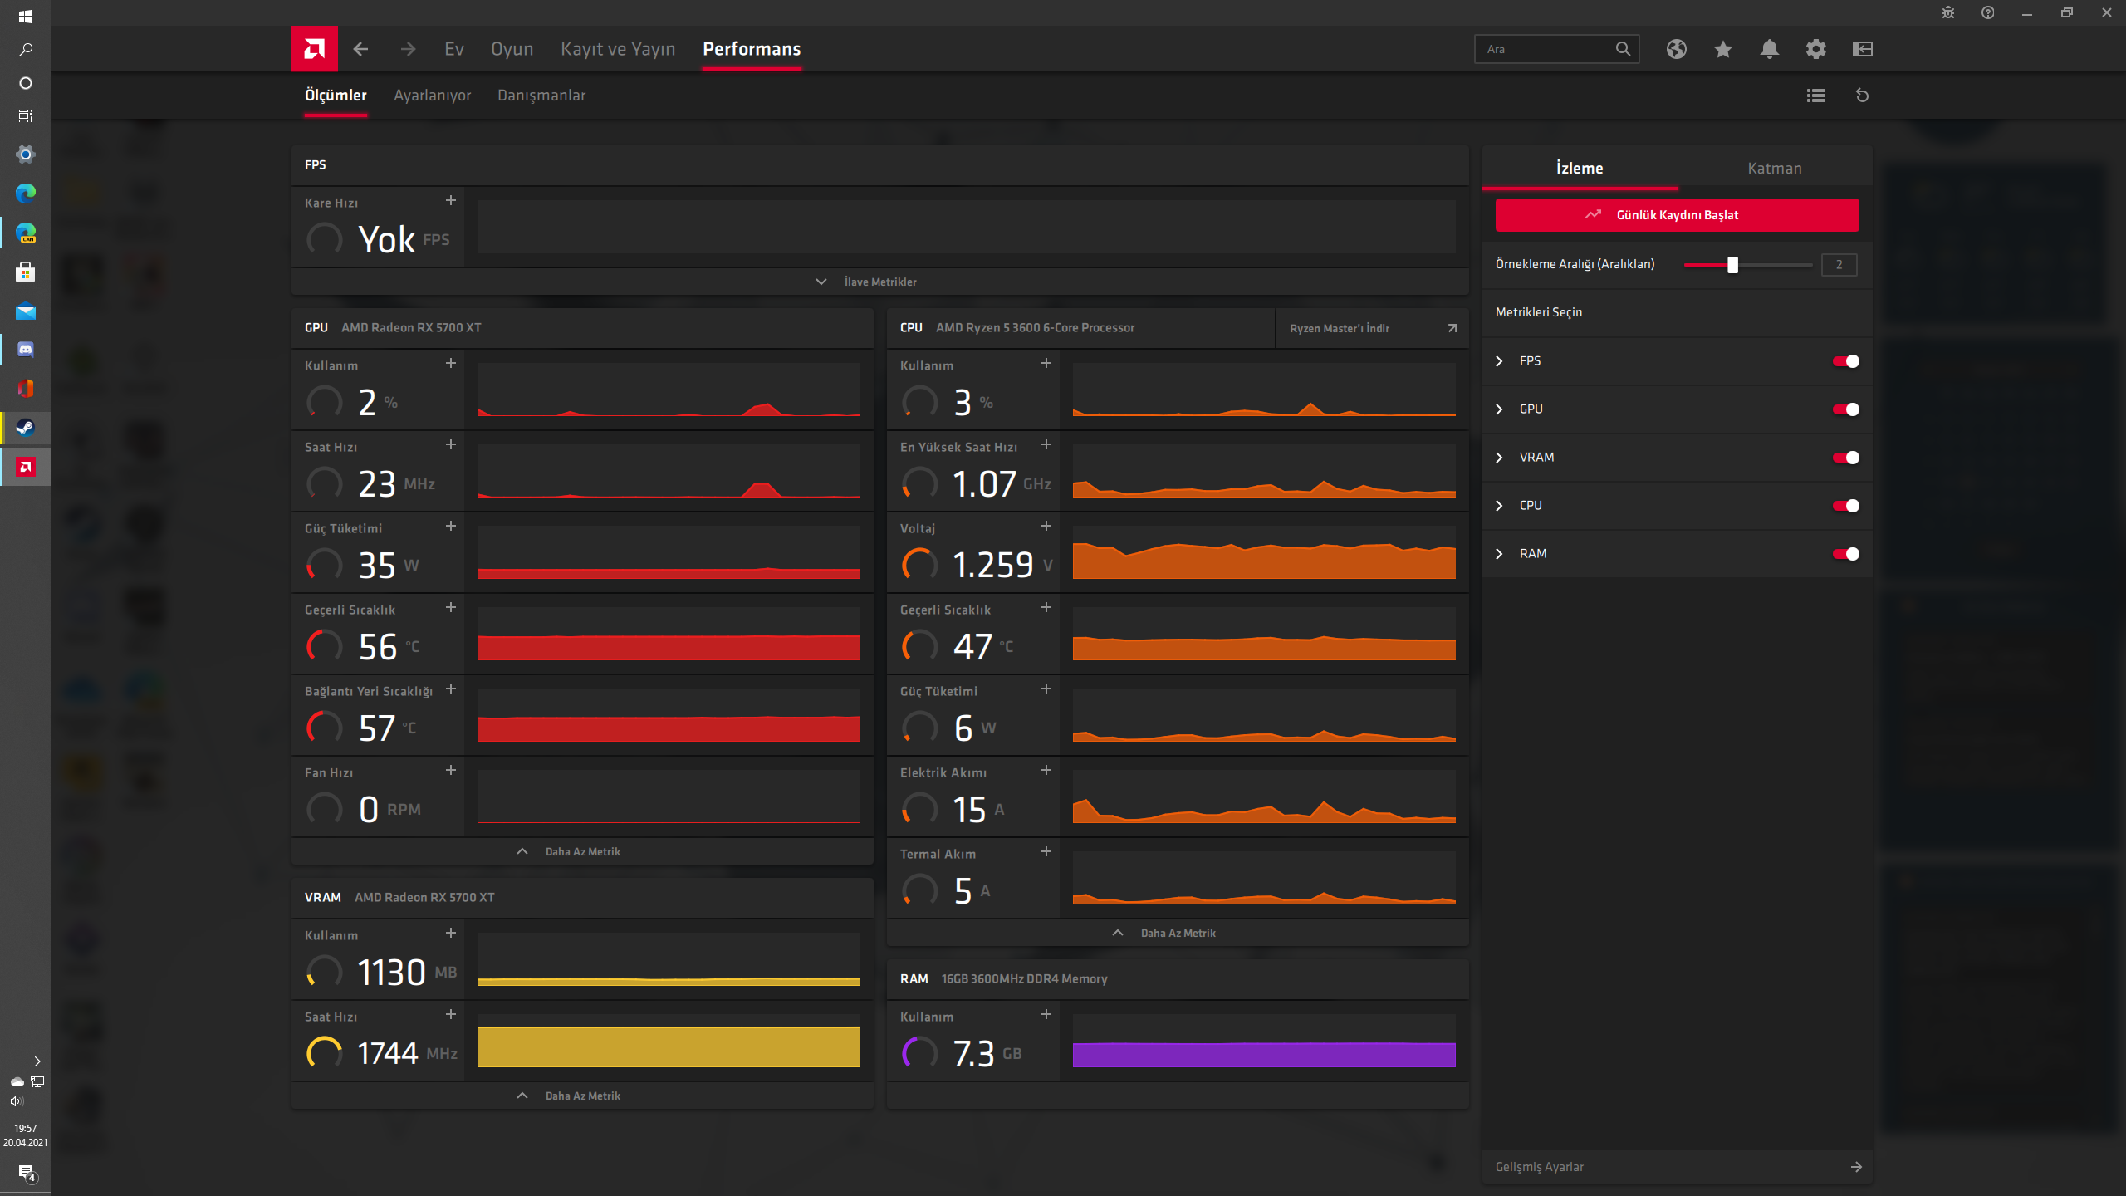This screenshot has width=2126, height=1196.
Task: Toggle VRAM metrics switch
Action: [1845, 458]
